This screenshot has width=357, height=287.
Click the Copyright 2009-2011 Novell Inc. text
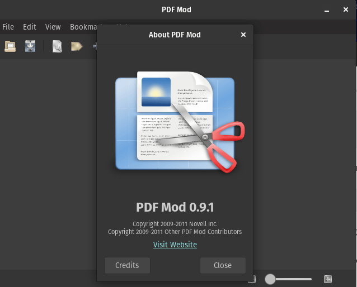[175, 224]
